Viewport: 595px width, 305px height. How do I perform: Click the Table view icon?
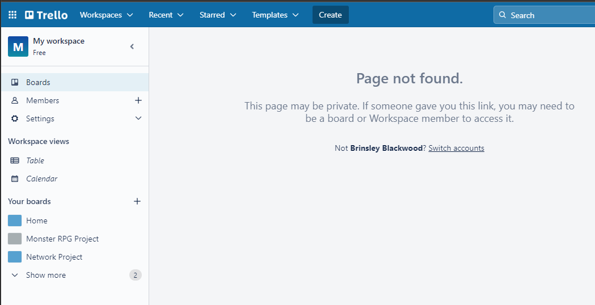(x=15, y=160)
